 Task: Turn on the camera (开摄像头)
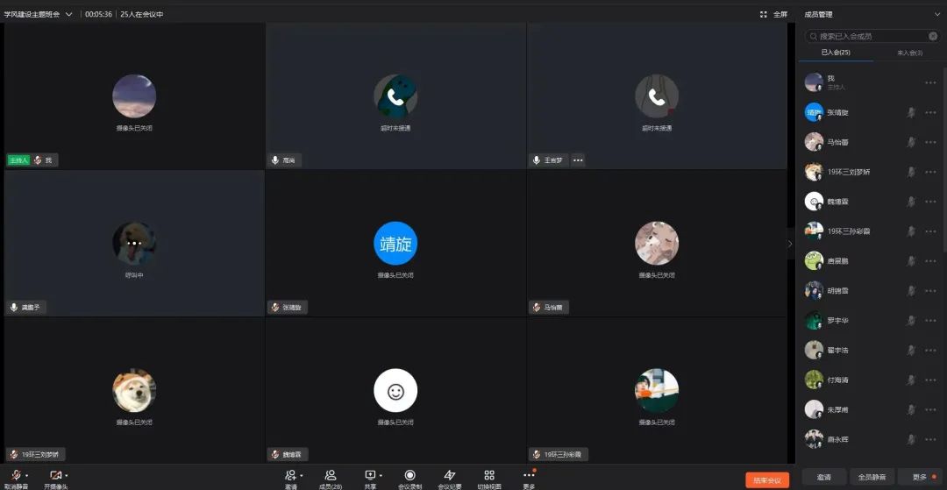point(55,476)
